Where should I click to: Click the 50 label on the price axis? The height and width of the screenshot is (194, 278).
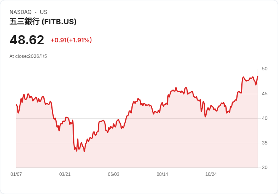264,69
